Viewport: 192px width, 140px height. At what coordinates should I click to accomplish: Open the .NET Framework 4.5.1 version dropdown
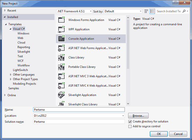coord(74,11)
